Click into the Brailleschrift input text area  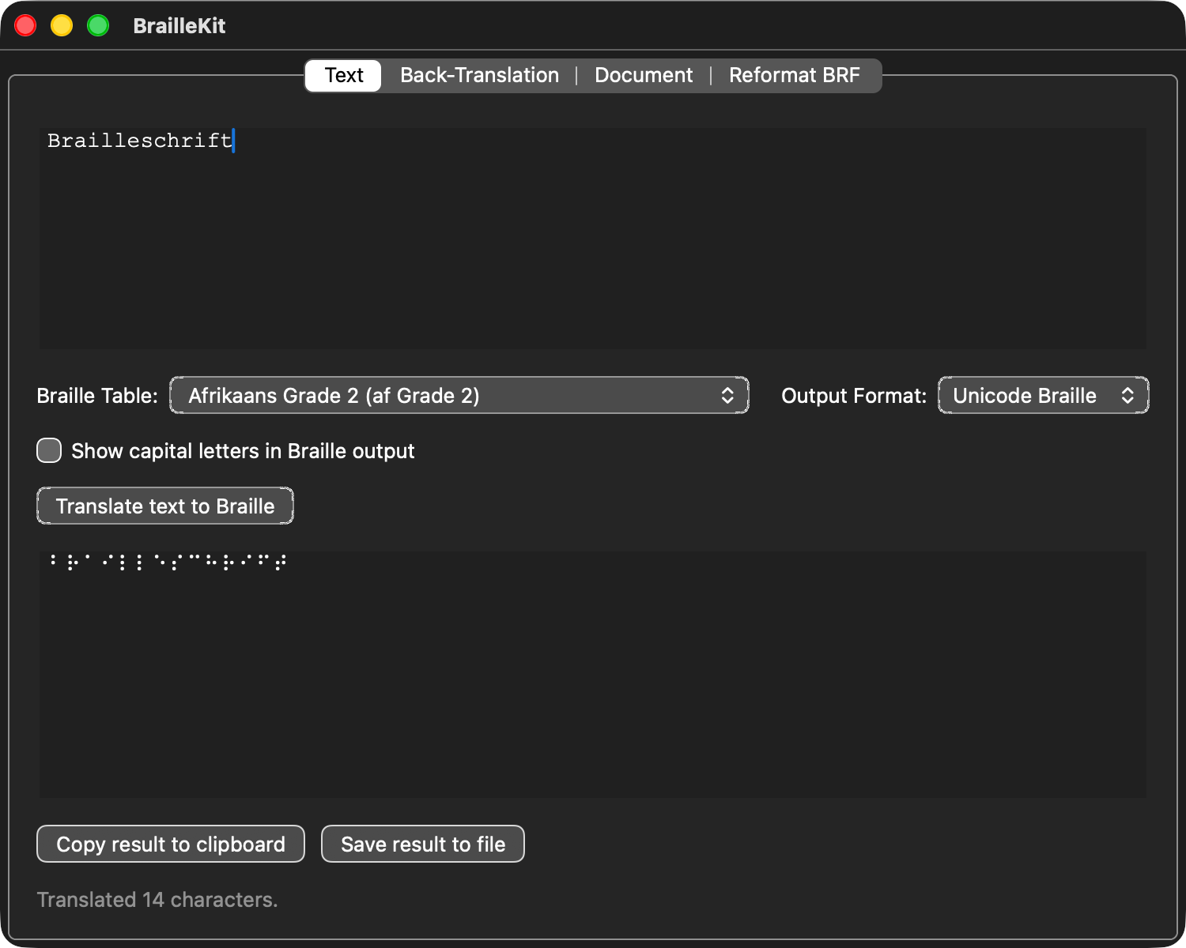[x=593, y=239]
